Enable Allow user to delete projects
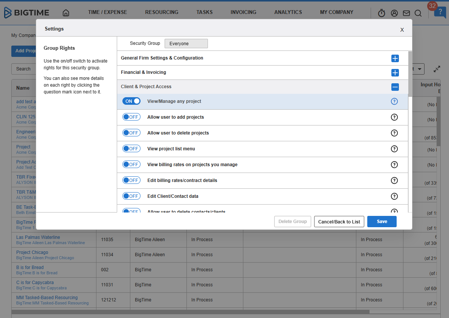Screen dimensions: 449x318 click(x=131, y=133)
